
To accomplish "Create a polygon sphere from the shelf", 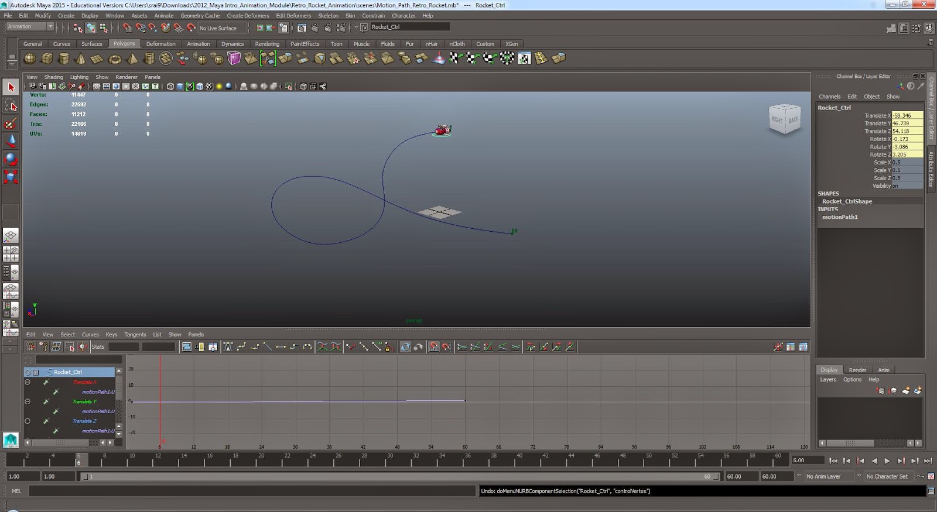I will 30,59.
